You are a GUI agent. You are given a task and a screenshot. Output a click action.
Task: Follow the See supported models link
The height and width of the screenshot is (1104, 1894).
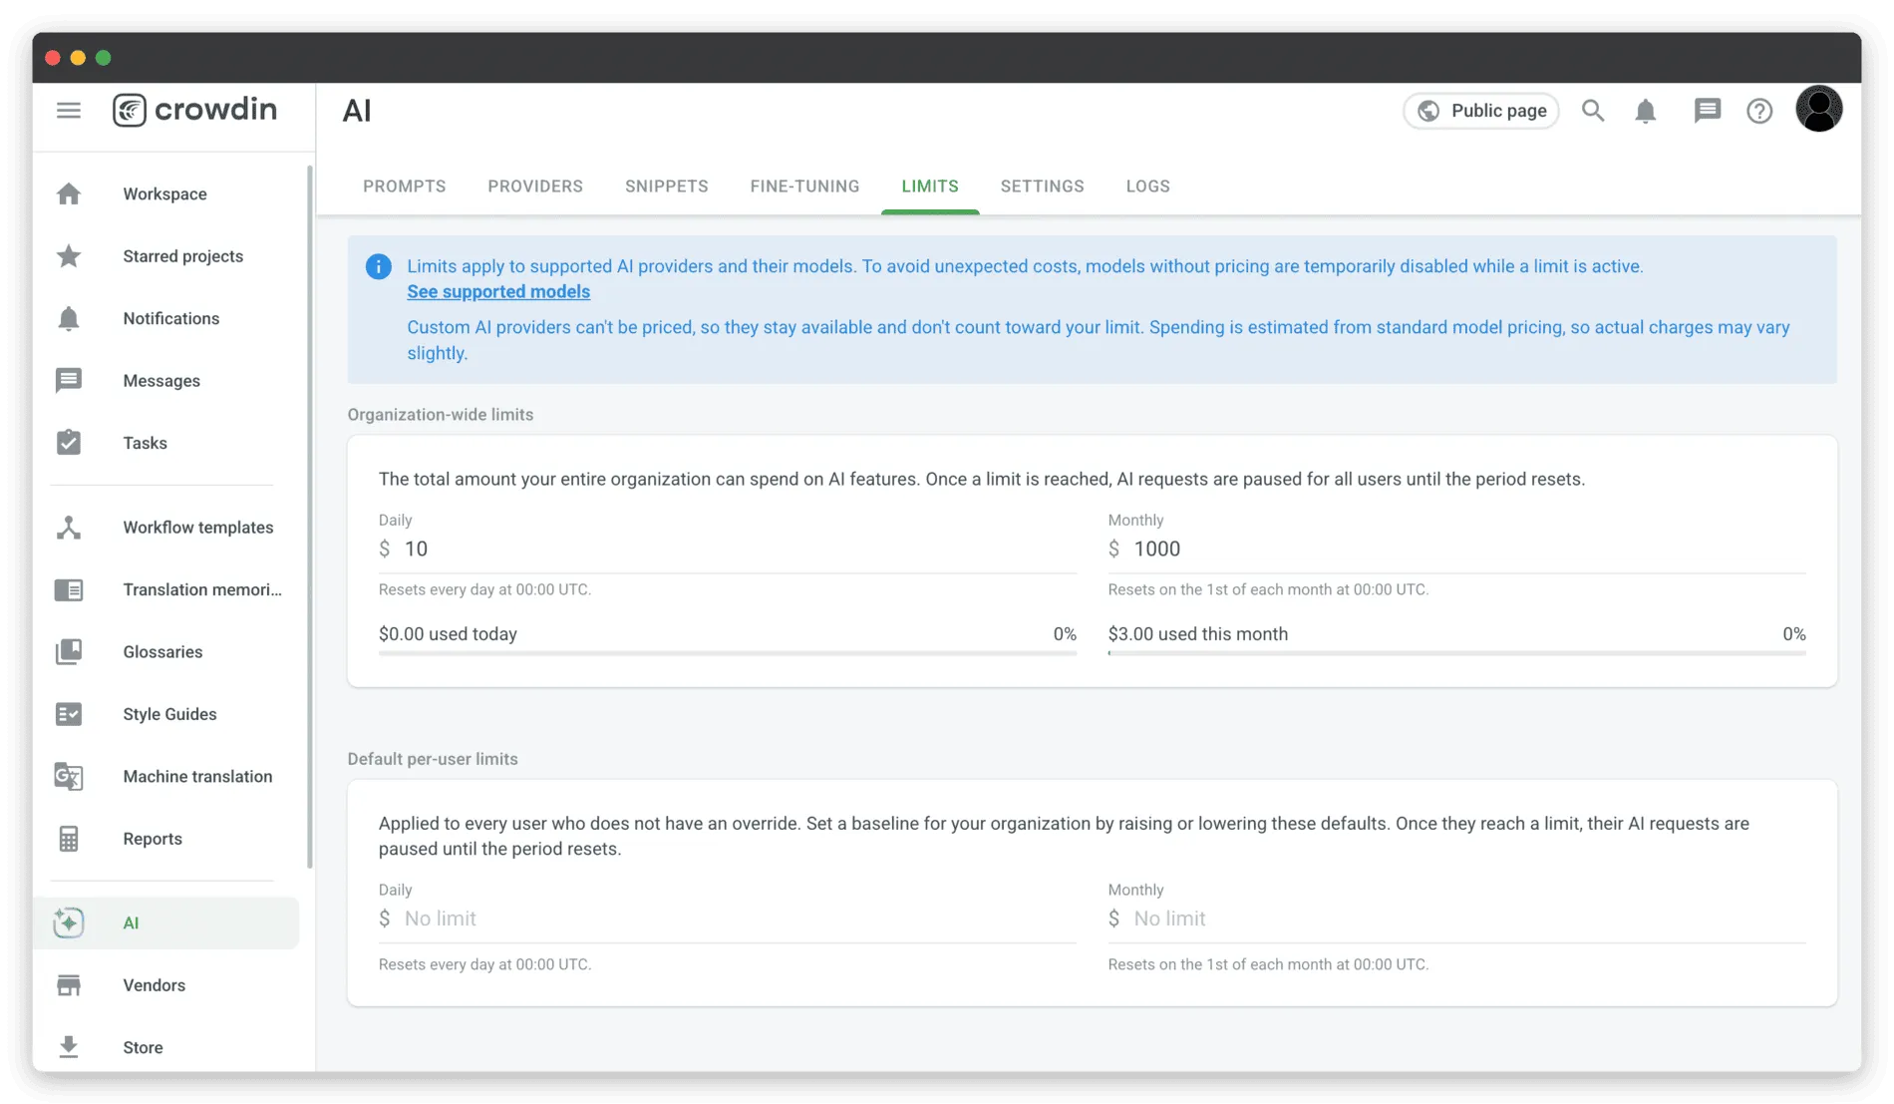pos(498,292)
